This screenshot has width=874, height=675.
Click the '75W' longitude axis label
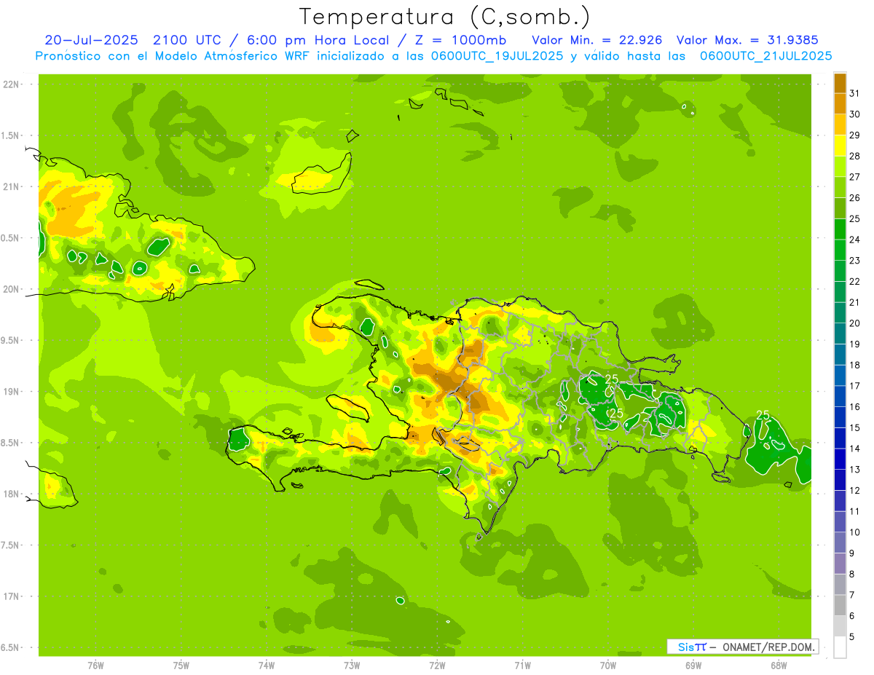tap(181, 664)
